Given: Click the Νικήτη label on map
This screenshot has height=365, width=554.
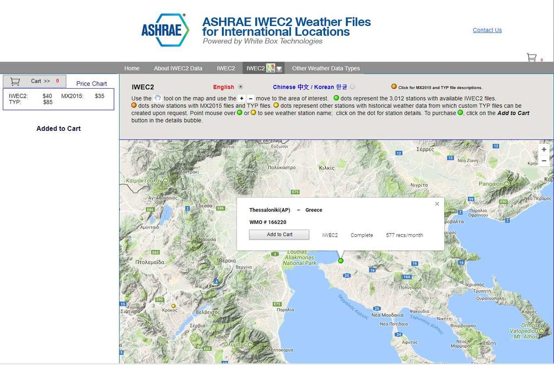Looking at the screenshot, I should [444, 318].
